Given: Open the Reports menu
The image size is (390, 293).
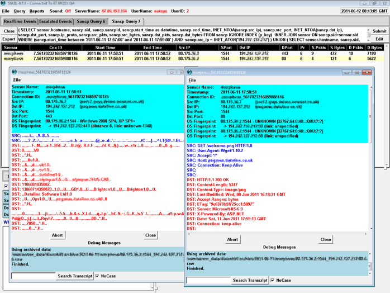Looking at the screenshot, I should [x=37, y=11].
